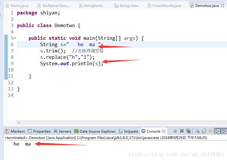This screenshot has height=160, width=227.
Task: Click the Console tab monitor icon
Action: pyautogui.click(x=143, y=131)
